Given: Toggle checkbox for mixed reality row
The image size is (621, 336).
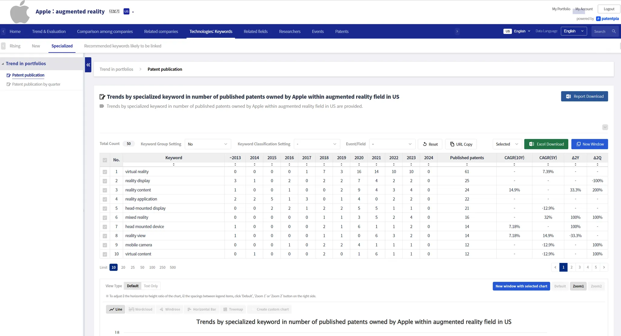Looking at the screenshot, I should (x=105, y=218).
